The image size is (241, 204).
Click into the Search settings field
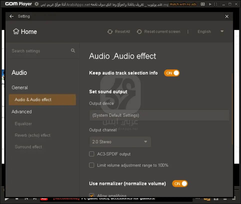click(x=40, y=51)
